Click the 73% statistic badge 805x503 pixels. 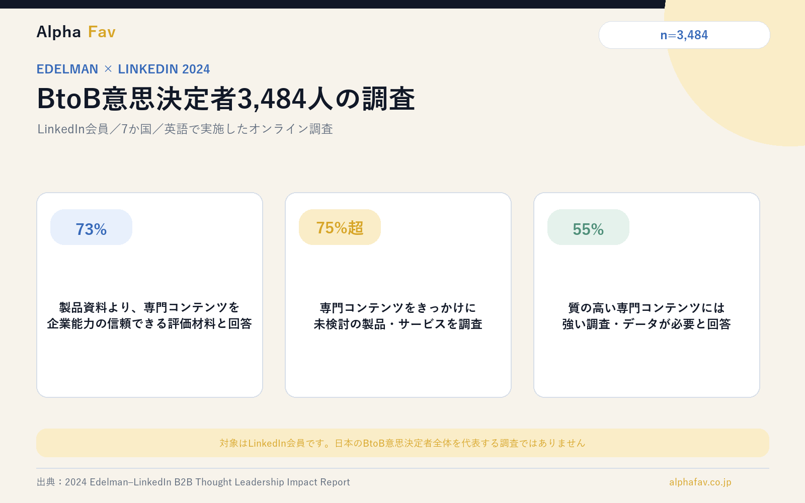click(91, 227)
